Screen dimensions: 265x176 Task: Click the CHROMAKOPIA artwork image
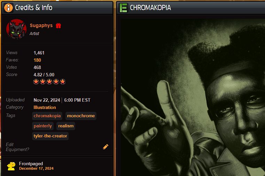point(193,97)
